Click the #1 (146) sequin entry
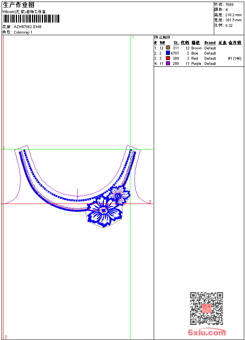 [x=235, y=59]
